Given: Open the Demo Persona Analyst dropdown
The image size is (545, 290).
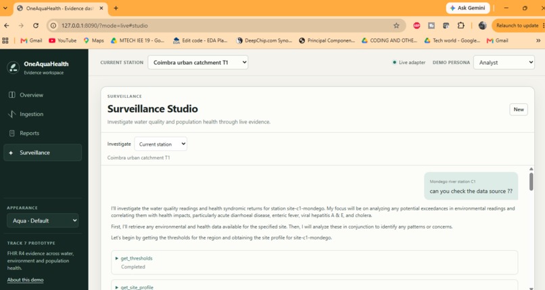Looking at the screenshot, I should [504, 62].
